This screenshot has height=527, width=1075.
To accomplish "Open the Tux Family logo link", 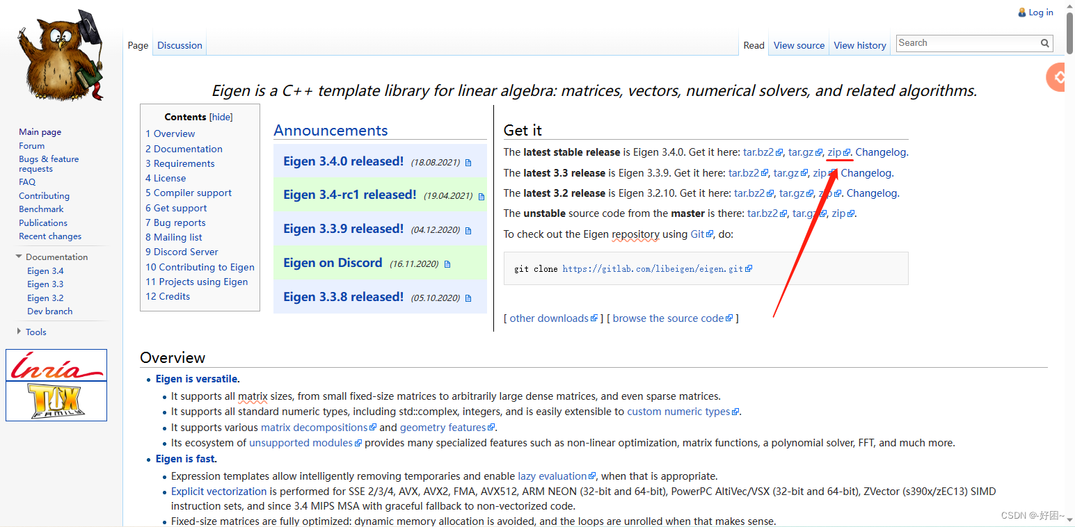I will 56,401.
